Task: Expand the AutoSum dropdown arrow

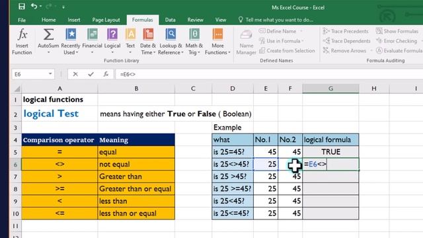Action: [x=48, y=52]
